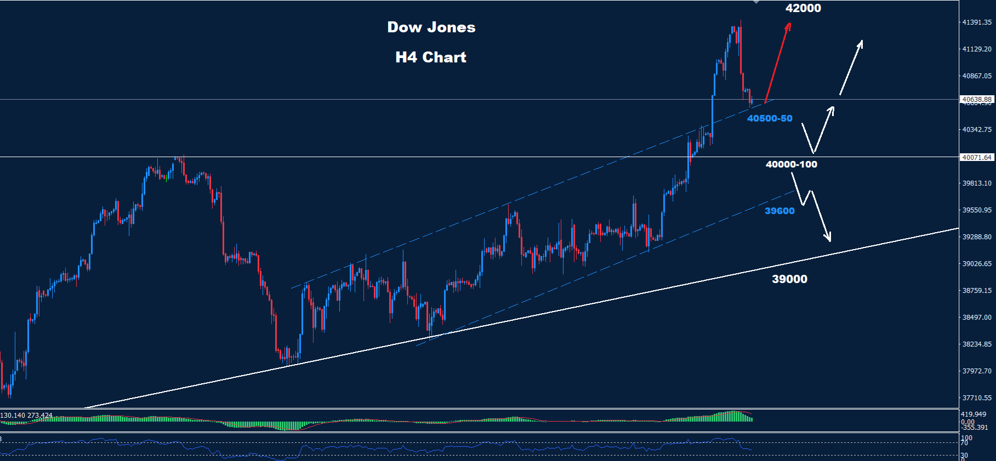
Task: Click the red upward arrow toward 42000
Action: 777,62
